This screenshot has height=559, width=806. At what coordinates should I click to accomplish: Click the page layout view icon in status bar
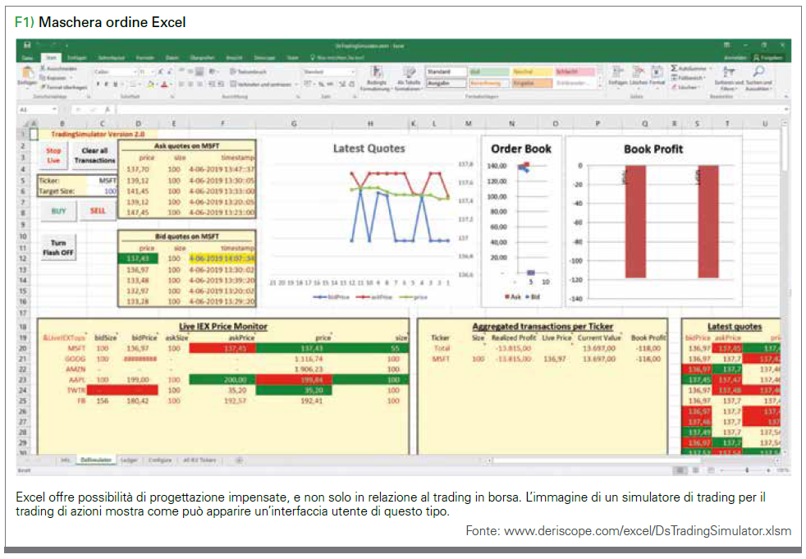coord(695,470)
